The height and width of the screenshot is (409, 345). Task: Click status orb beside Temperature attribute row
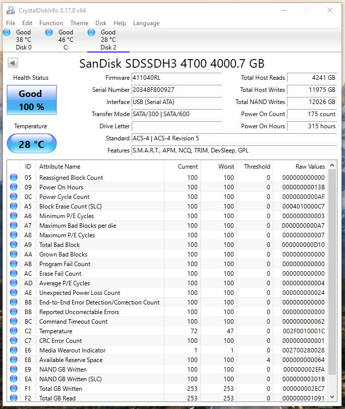pos(14,331)
